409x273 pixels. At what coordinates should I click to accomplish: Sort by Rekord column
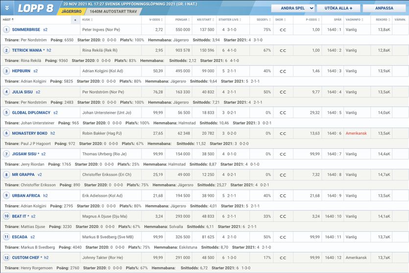click(383, 20)
